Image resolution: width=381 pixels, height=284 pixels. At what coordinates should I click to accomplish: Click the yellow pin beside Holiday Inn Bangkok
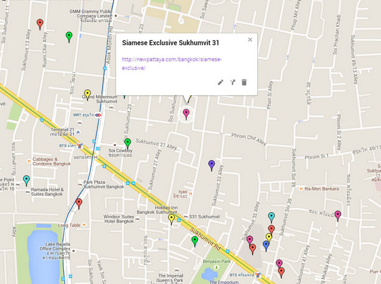(171, 219)
